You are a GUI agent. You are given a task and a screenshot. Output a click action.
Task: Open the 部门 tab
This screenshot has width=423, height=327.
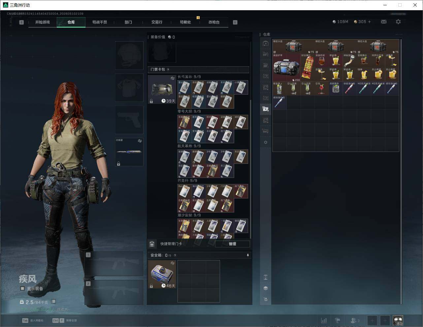pos(128,22)
